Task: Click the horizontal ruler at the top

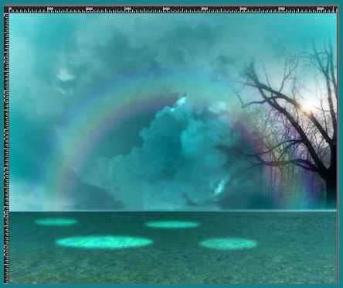Action: coord(172,10)
